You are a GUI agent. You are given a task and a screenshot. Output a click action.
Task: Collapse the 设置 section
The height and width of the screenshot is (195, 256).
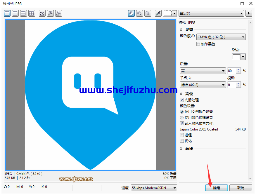[x=181, y=30]
